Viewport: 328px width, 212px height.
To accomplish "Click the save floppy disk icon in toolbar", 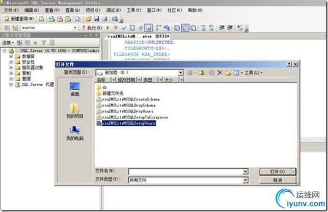I will [x=96, y=19].
